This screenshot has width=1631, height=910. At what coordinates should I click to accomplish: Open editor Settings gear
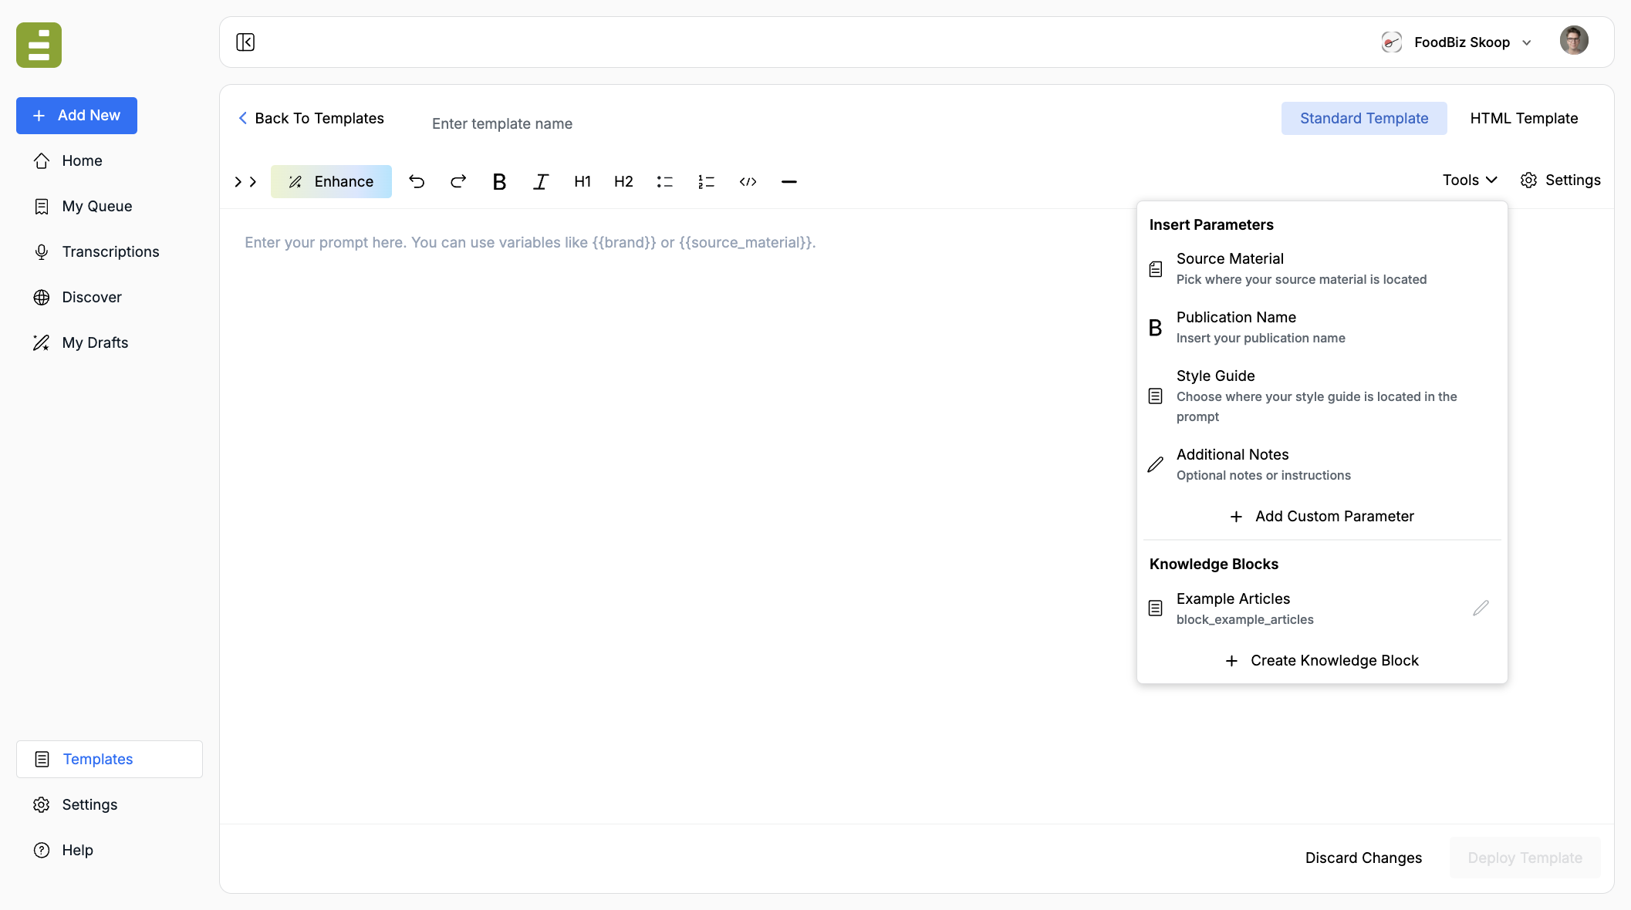tap(1560, 180)
